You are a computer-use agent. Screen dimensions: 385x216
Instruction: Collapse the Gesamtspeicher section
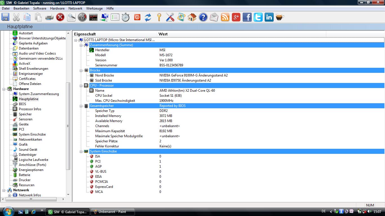[x=81, y=106]
